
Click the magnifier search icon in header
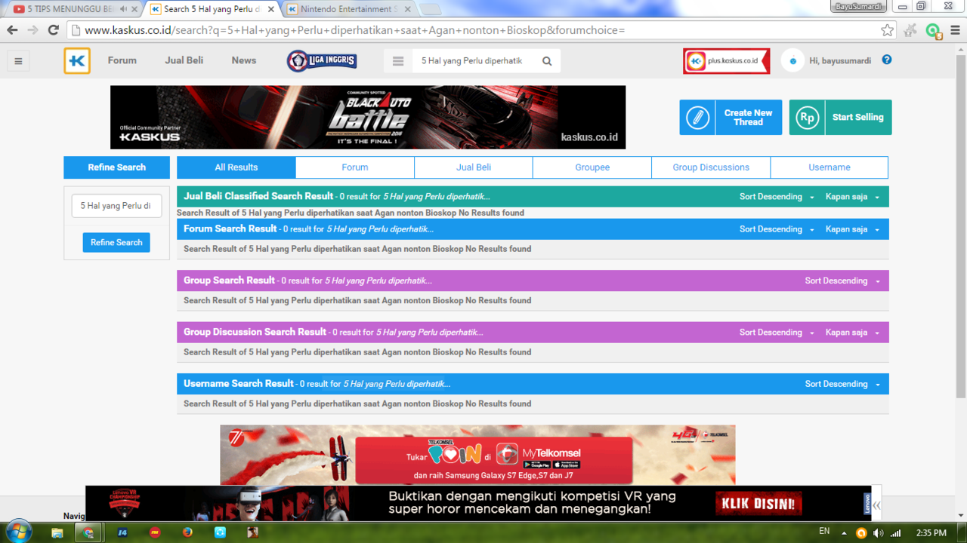pos(547,61)
